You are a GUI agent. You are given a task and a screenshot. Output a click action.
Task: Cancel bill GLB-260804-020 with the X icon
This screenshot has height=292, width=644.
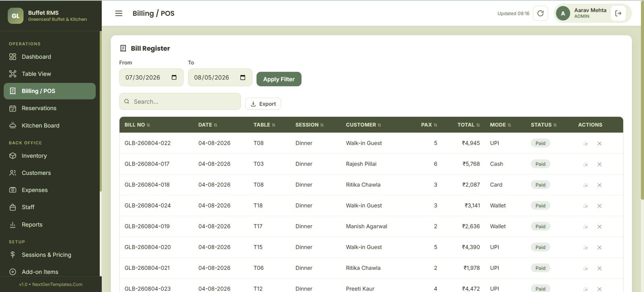[599, 247]
